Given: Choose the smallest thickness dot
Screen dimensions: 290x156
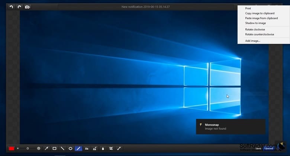Looking at the screenshot, I should coord(18,149).
